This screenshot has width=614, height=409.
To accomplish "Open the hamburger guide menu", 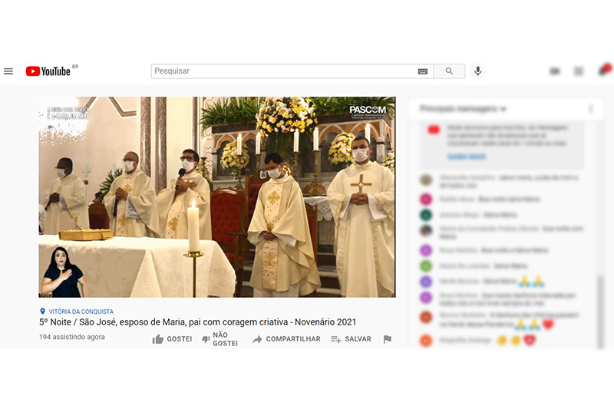I will click(8, 71).
